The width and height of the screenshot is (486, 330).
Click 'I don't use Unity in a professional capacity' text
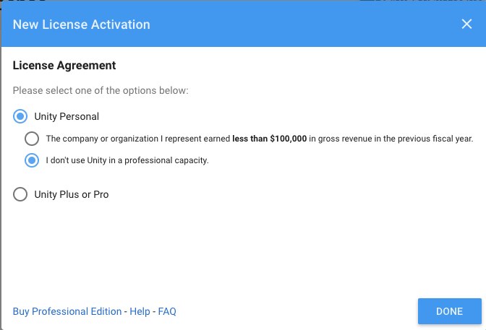pyautogui.click(x=127, y=160)
